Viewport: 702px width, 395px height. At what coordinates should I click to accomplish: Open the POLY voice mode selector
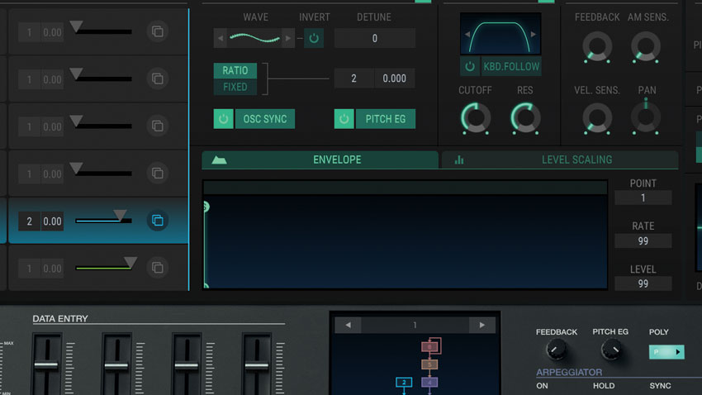pyautogui.click(x=666, y=352)
